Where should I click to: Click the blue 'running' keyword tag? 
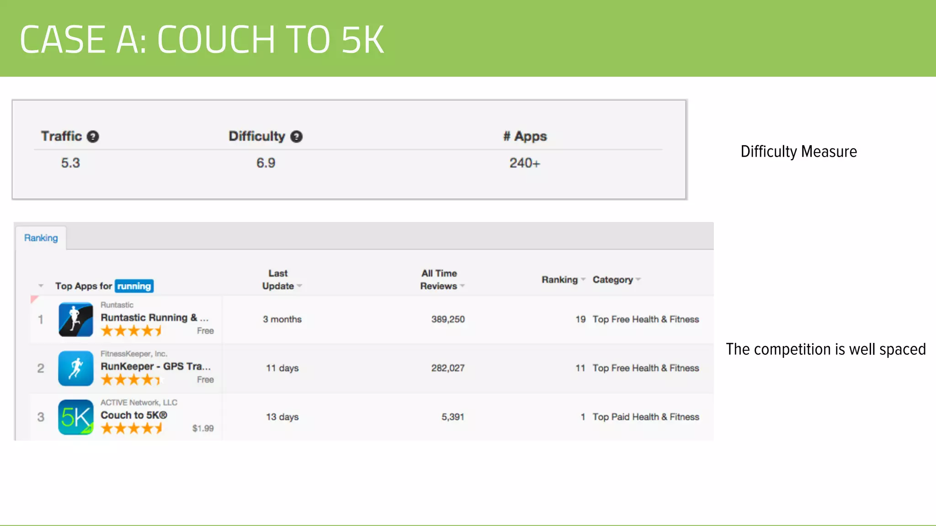coord(134,286)
